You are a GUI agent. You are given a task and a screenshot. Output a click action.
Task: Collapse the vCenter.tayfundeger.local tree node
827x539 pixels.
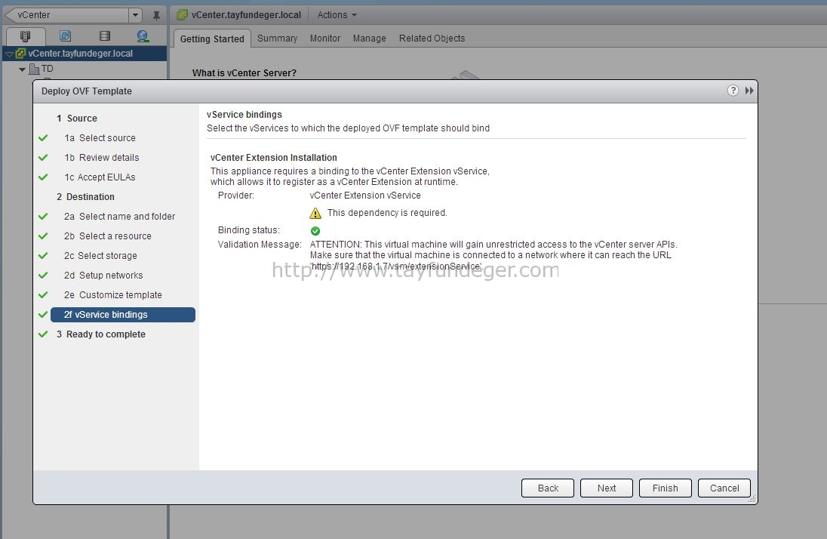click(9, 54)
